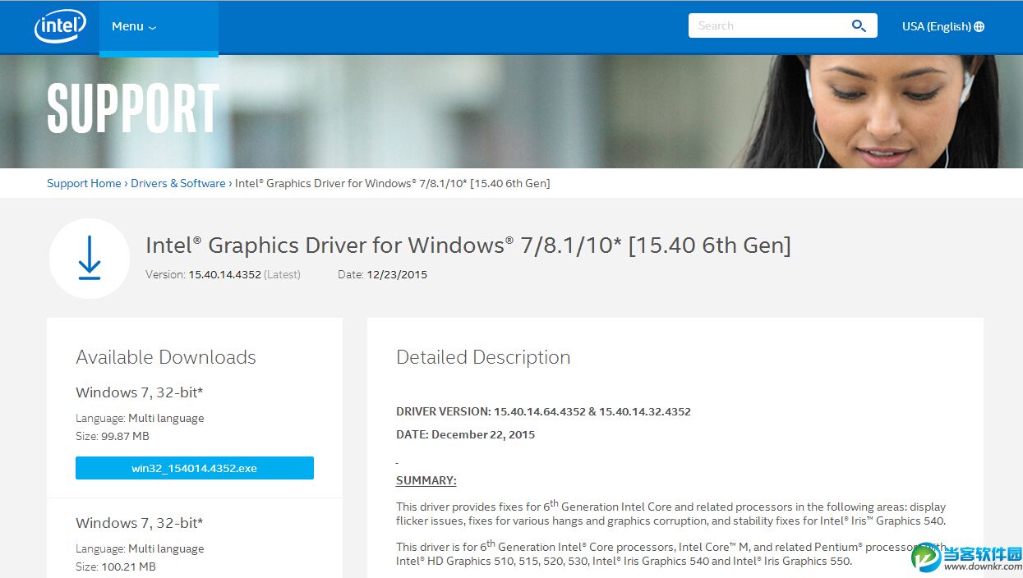Click the round download arrow icon
Viewport: 1023px width, 578px height.
tap(90, 258)
